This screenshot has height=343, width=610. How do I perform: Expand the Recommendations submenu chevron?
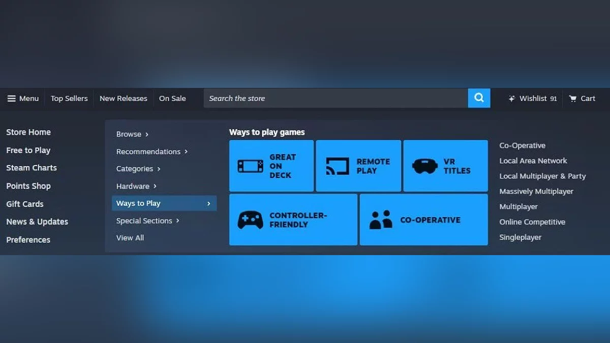click(x=186, y=151)
